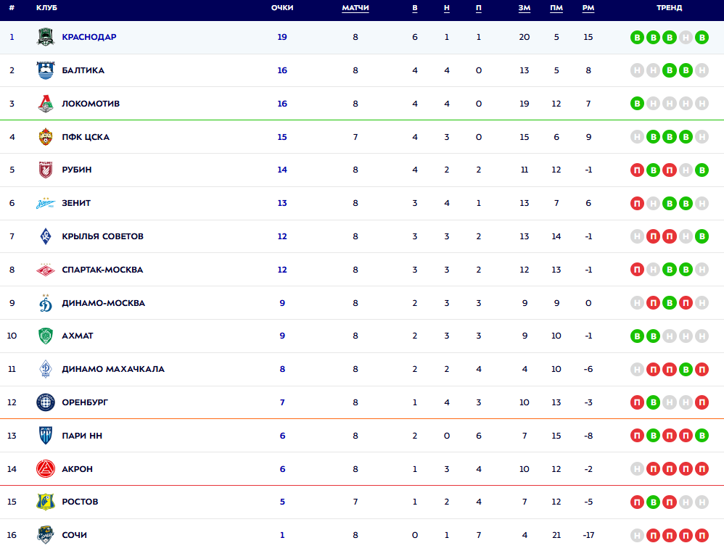This screenshot has width=724, height=551.
Task: Click the PFC CSKA emblem
Action: pos(46,137)
